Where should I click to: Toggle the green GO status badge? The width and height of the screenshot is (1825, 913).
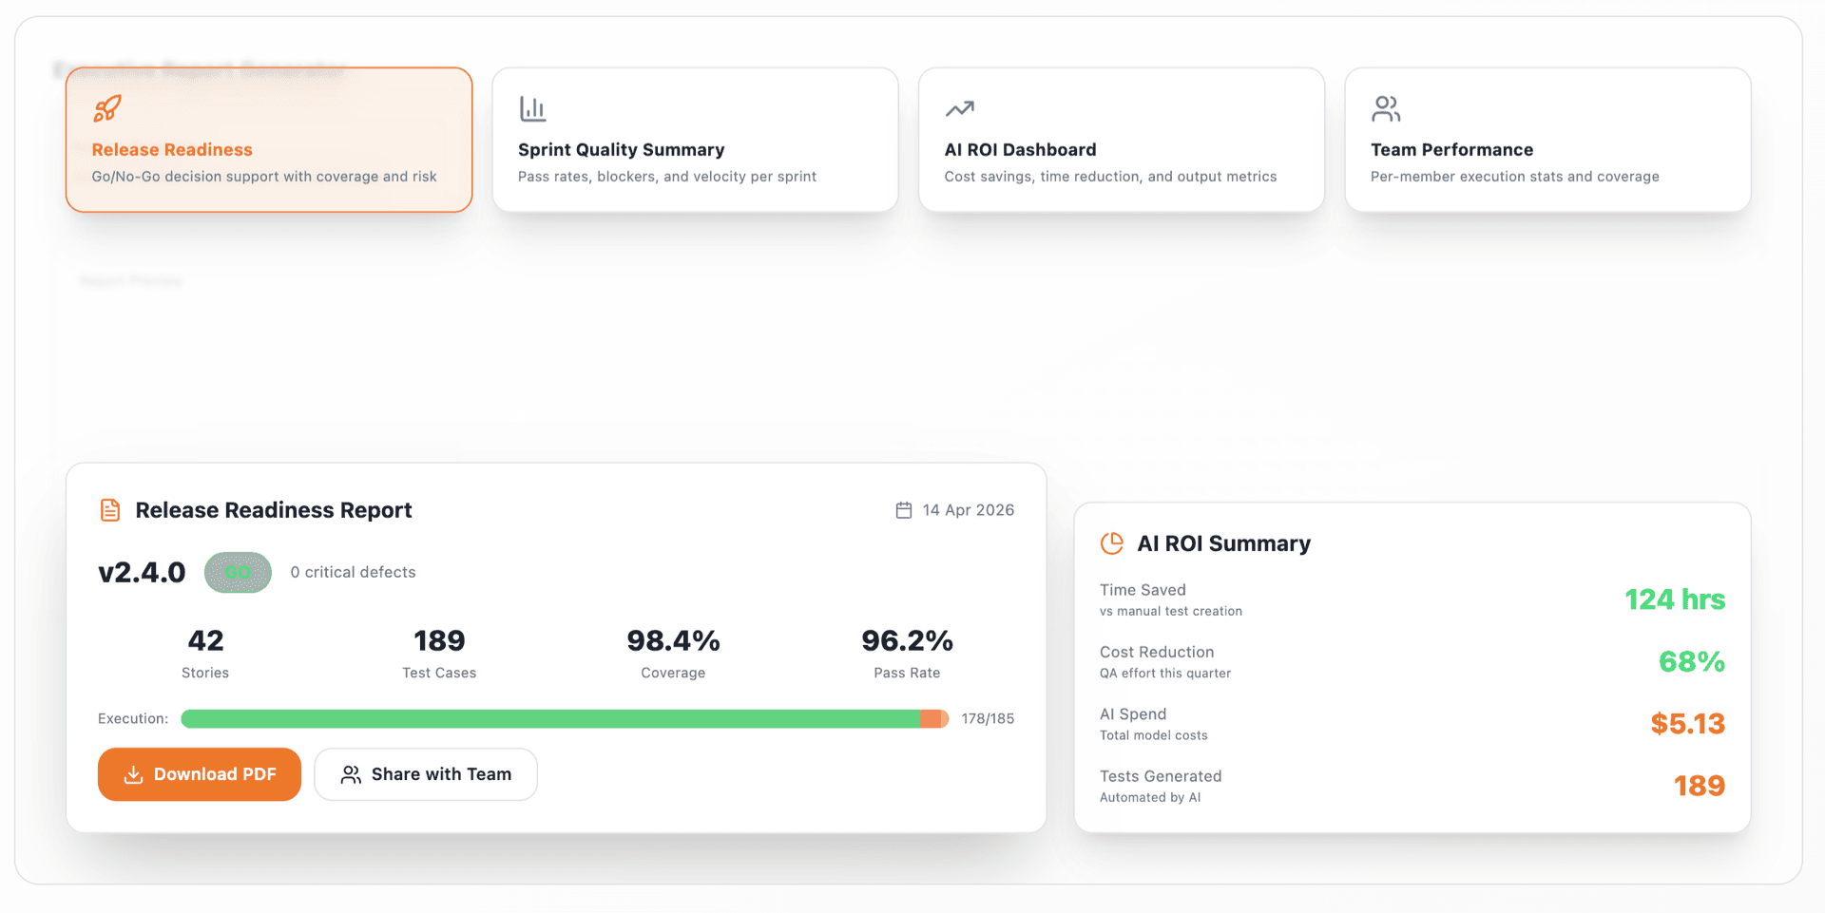click(238, 572)
